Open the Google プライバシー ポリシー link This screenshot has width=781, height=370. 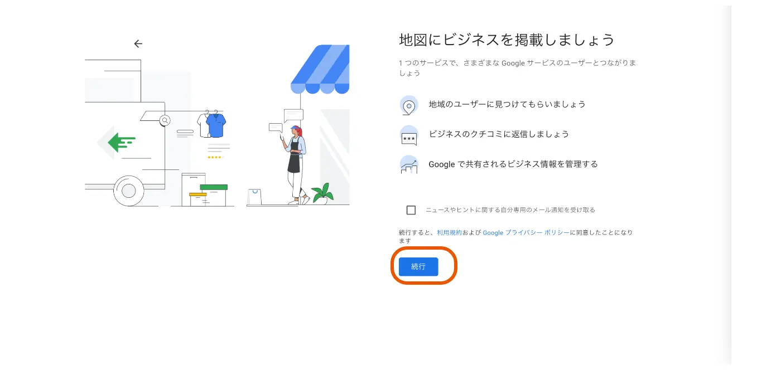pos(526,232)
